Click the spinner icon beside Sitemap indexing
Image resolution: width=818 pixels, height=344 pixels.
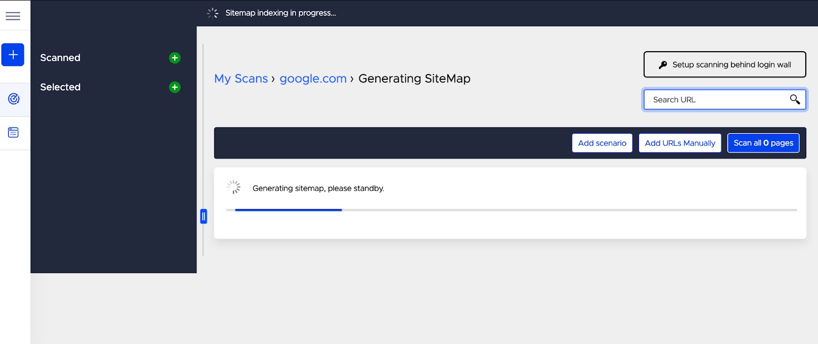click(x=213, y=13)
